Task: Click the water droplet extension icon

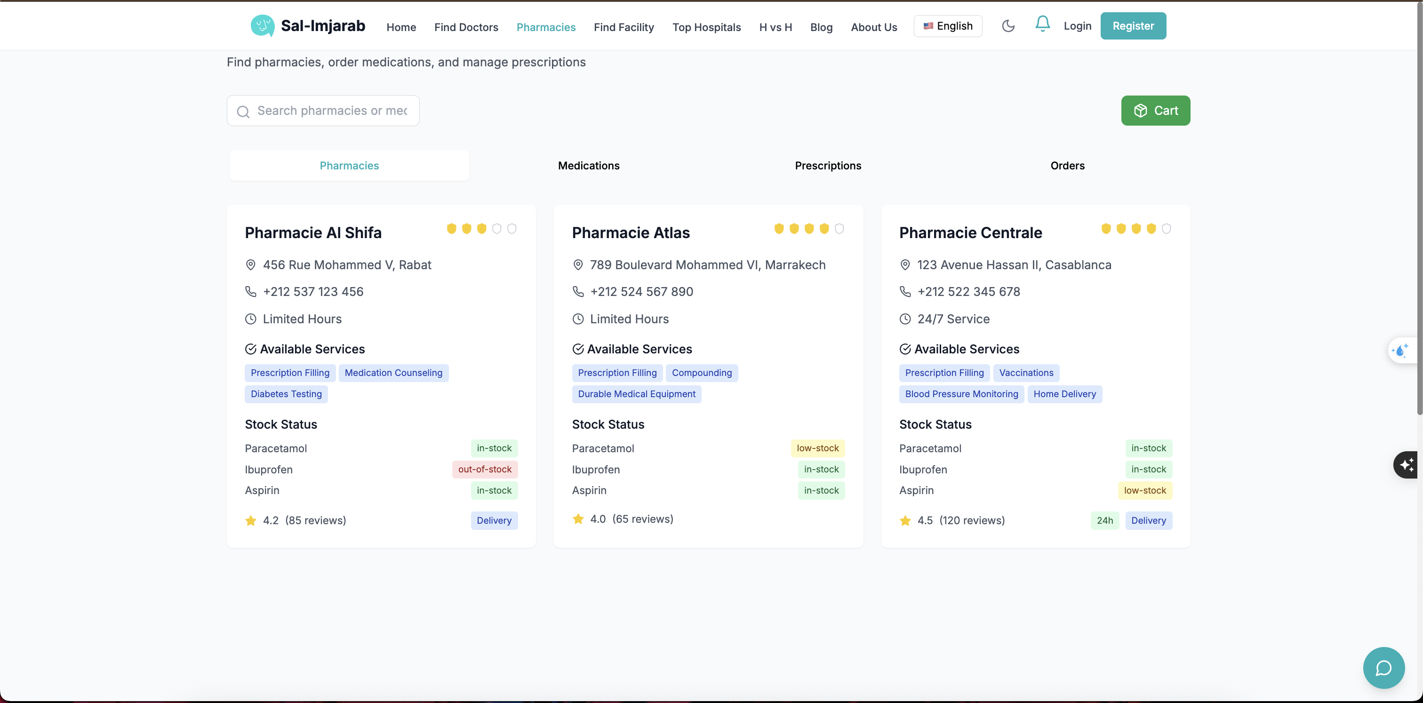Action: (x=1401, y=350)
